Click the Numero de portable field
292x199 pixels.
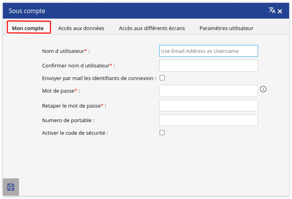coord(209,120)
